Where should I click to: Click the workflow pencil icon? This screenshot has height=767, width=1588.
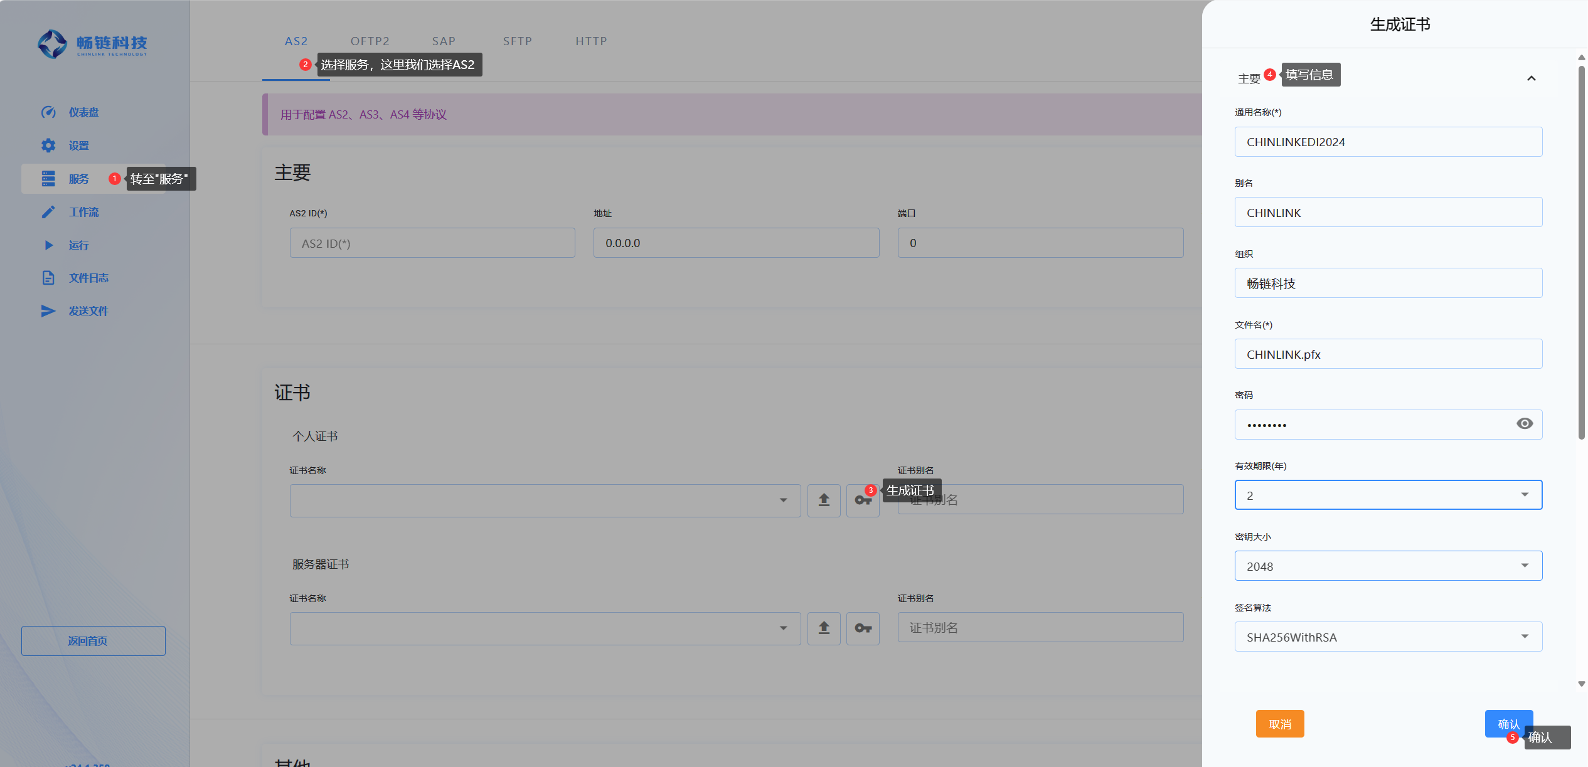(48, 212)
